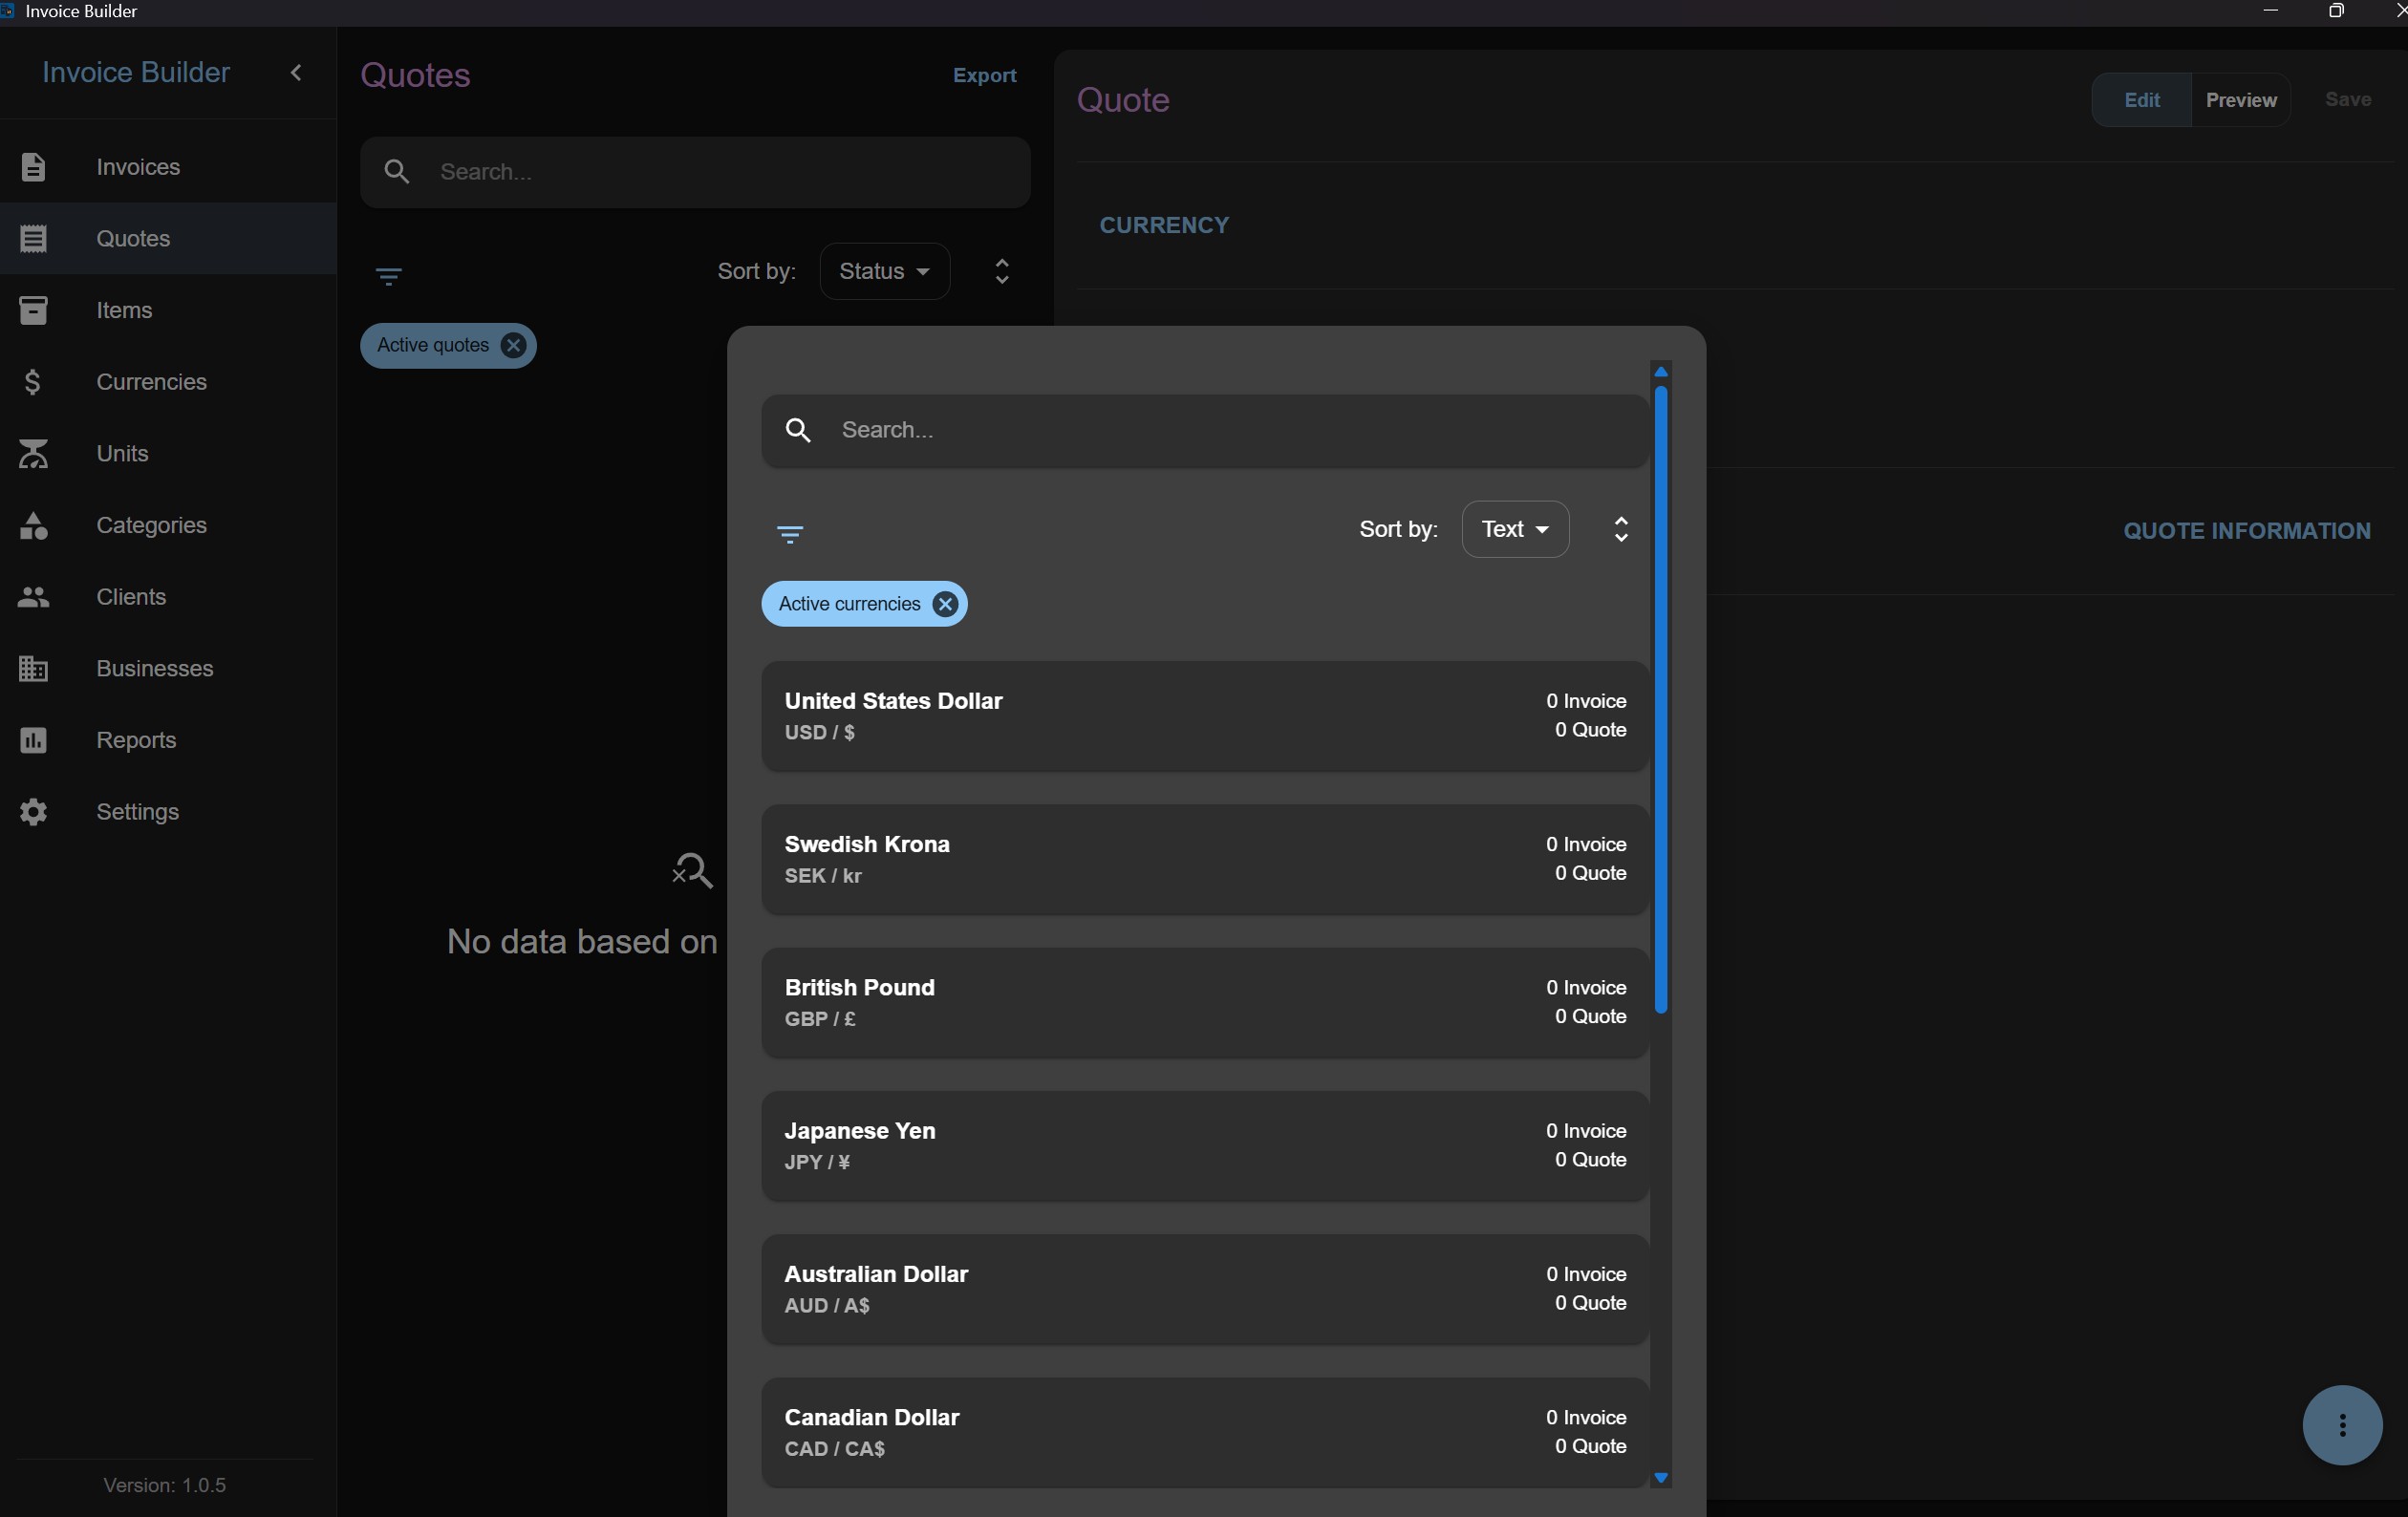Open the currency popup filter icon
This screenshot has width=2408, height=1517.
click(x=790, y=534)
